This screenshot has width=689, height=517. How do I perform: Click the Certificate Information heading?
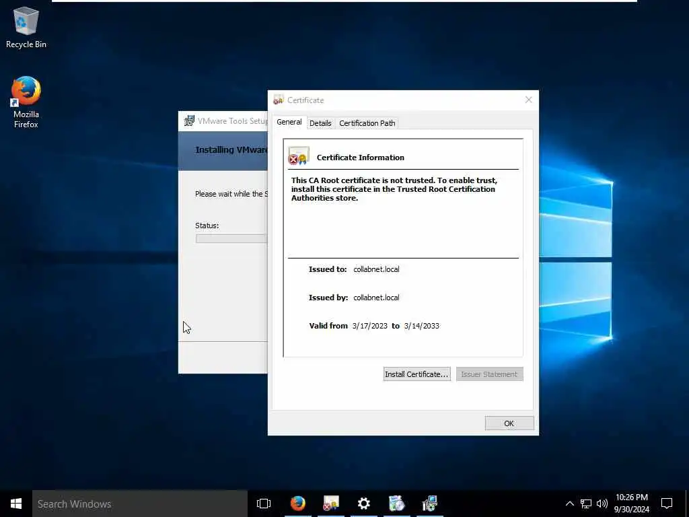(361, 158)
